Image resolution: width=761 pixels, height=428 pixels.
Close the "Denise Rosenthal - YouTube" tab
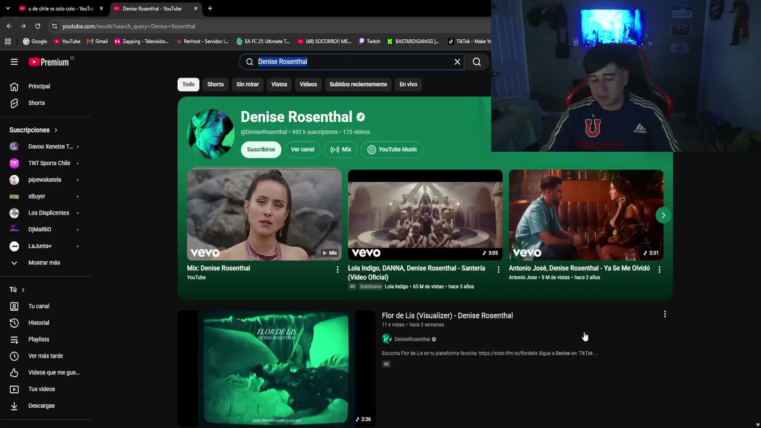tap(196, 8)
